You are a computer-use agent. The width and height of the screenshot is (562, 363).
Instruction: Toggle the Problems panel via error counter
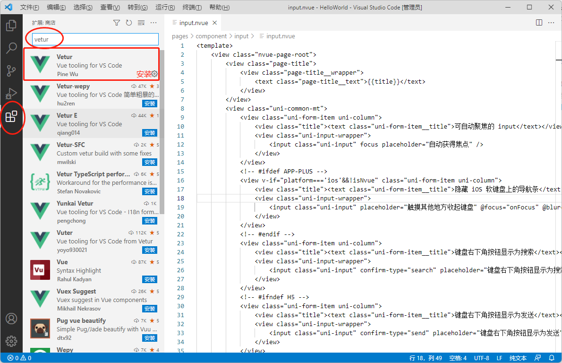14,358
